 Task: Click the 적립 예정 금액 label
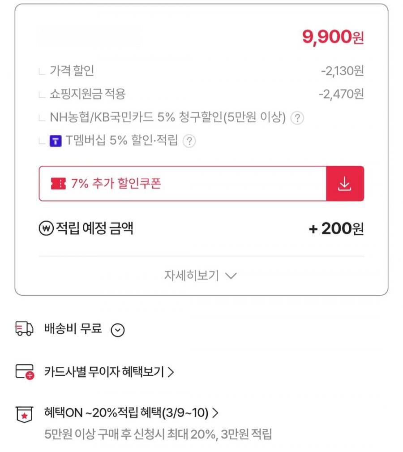click(x=94, y=229)
